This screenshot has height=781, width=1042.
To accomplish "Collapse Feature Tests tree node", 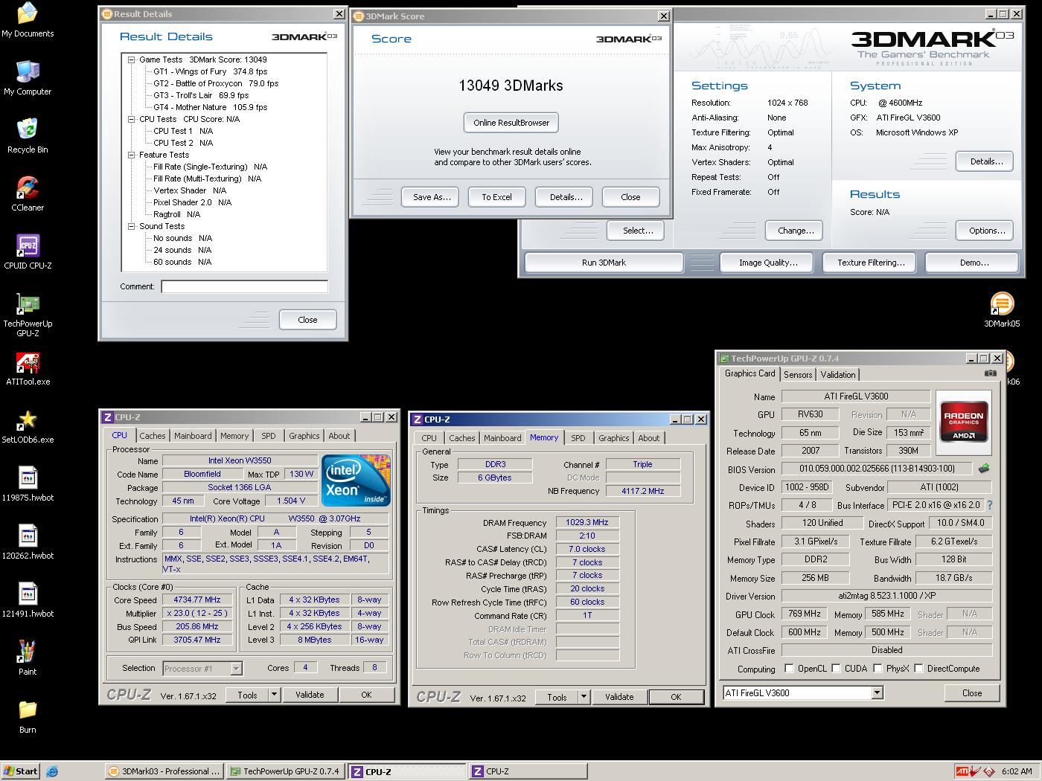I will (x=132, y=155).
